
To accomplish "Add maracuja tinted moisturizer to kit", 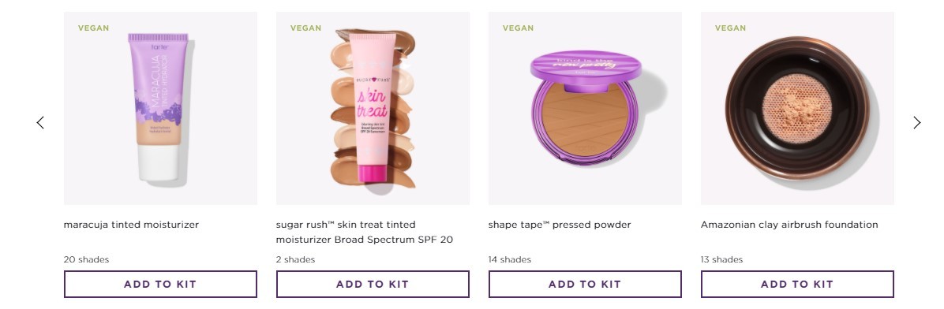I will coord(160,285).
